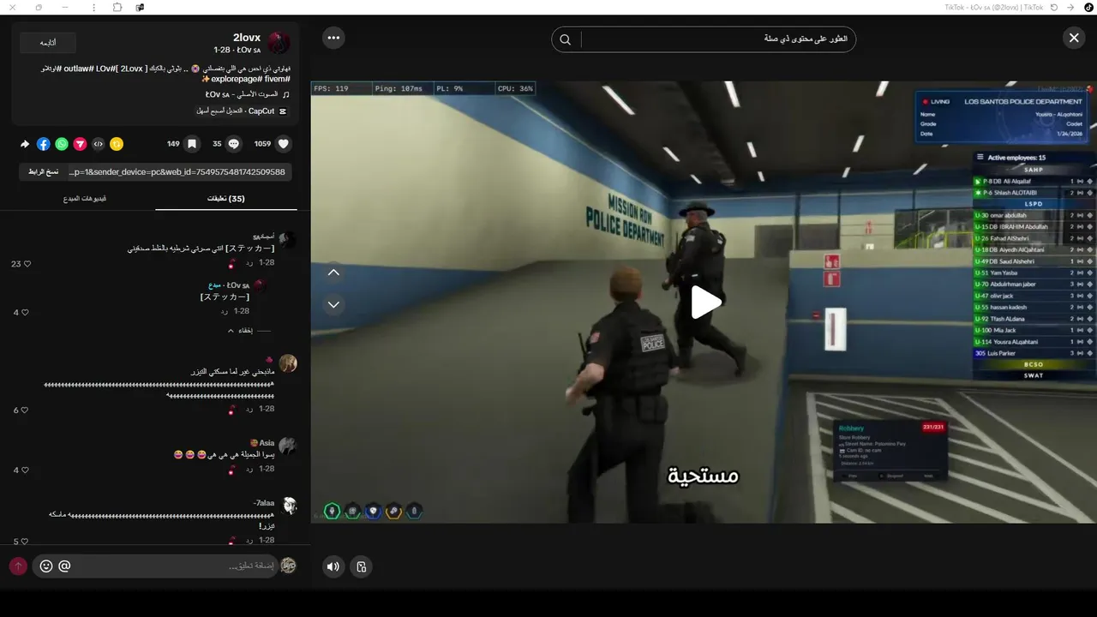Click the TikTok favicon in the title bar
Image resolution: width=1097 pixels, height=617 pixels.
(x=1089, y=7)
